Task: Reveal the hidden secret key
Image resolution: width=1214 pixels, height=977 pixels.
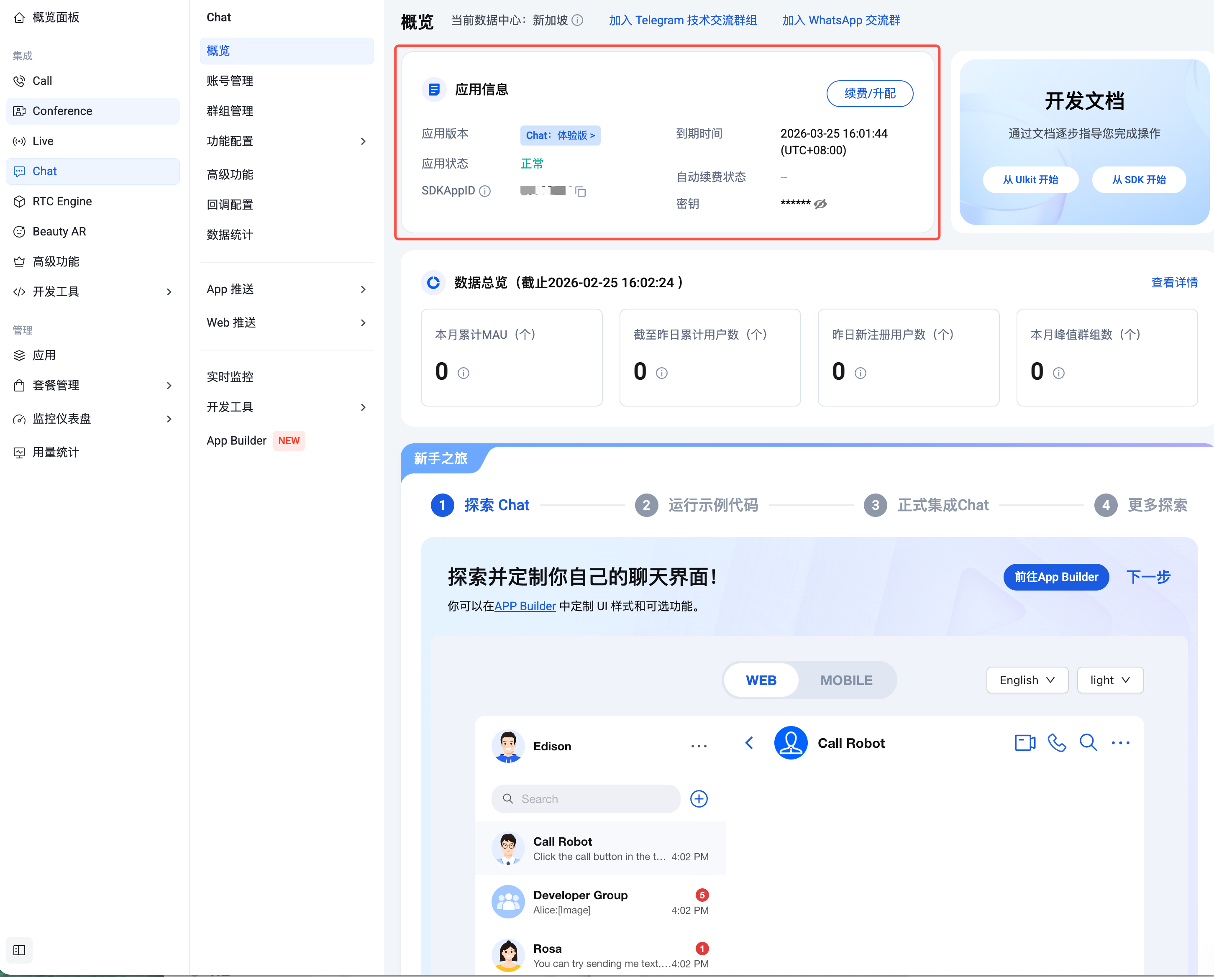Action: 820,204
